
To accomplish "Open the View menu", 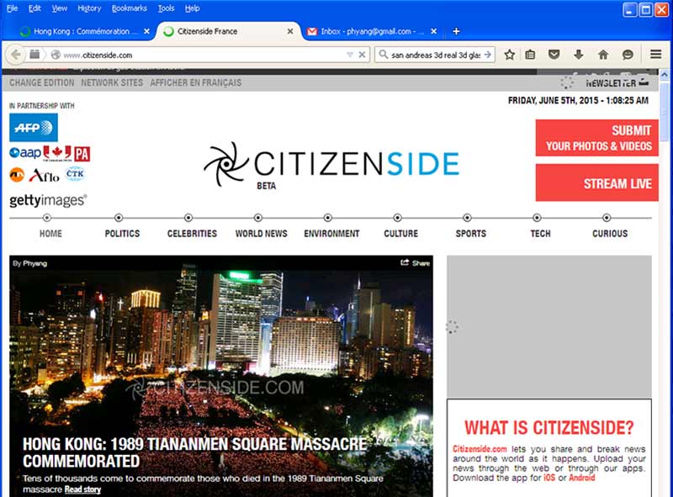I will [59, 8].
